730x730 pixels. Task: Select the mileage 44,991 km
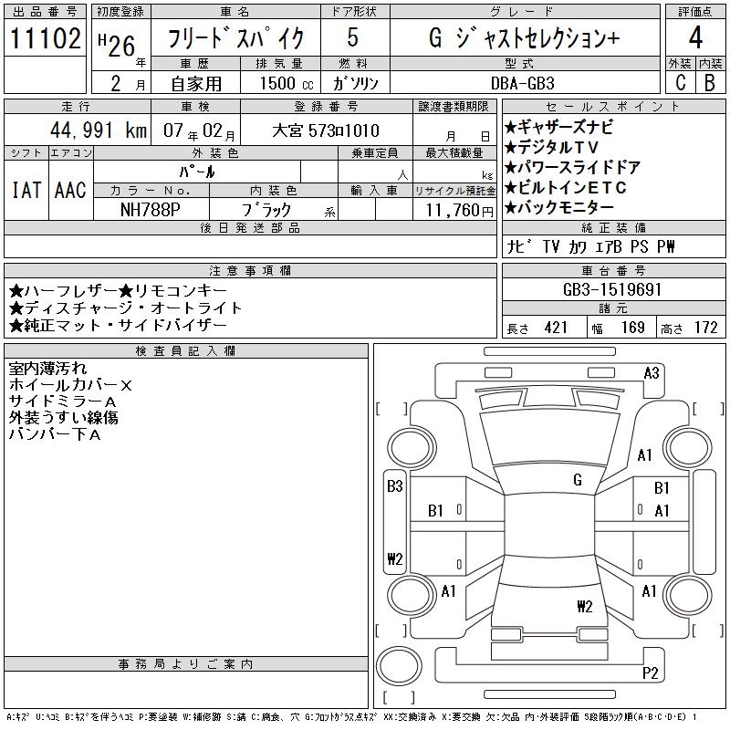coord(99,130)
